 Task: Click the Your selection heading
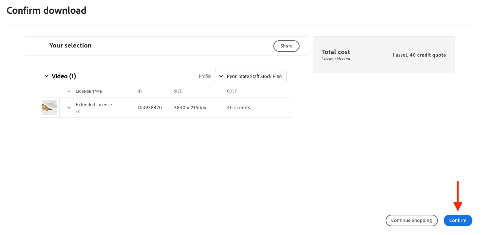70,45
